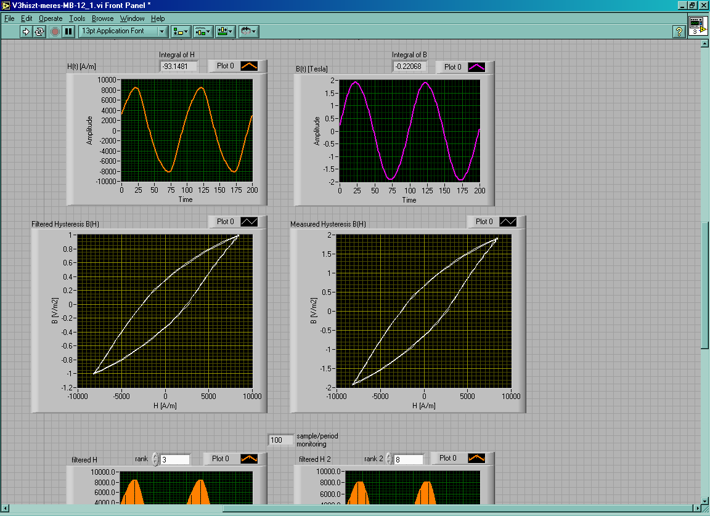
Task: Click the Filtered Hysteresis loop plot area
Action: [x=165, y=311]
